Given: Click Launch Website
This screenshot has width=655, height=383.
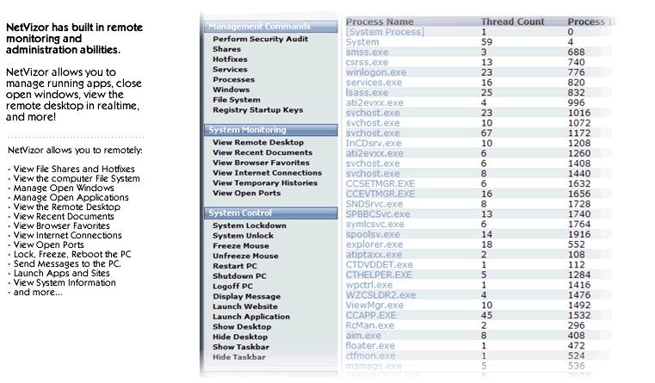Looking at the screenshot, I should 244,306.
